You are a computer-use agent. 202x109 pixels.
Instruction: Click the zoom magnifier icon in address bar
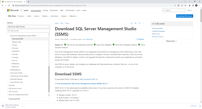[175, 6]
